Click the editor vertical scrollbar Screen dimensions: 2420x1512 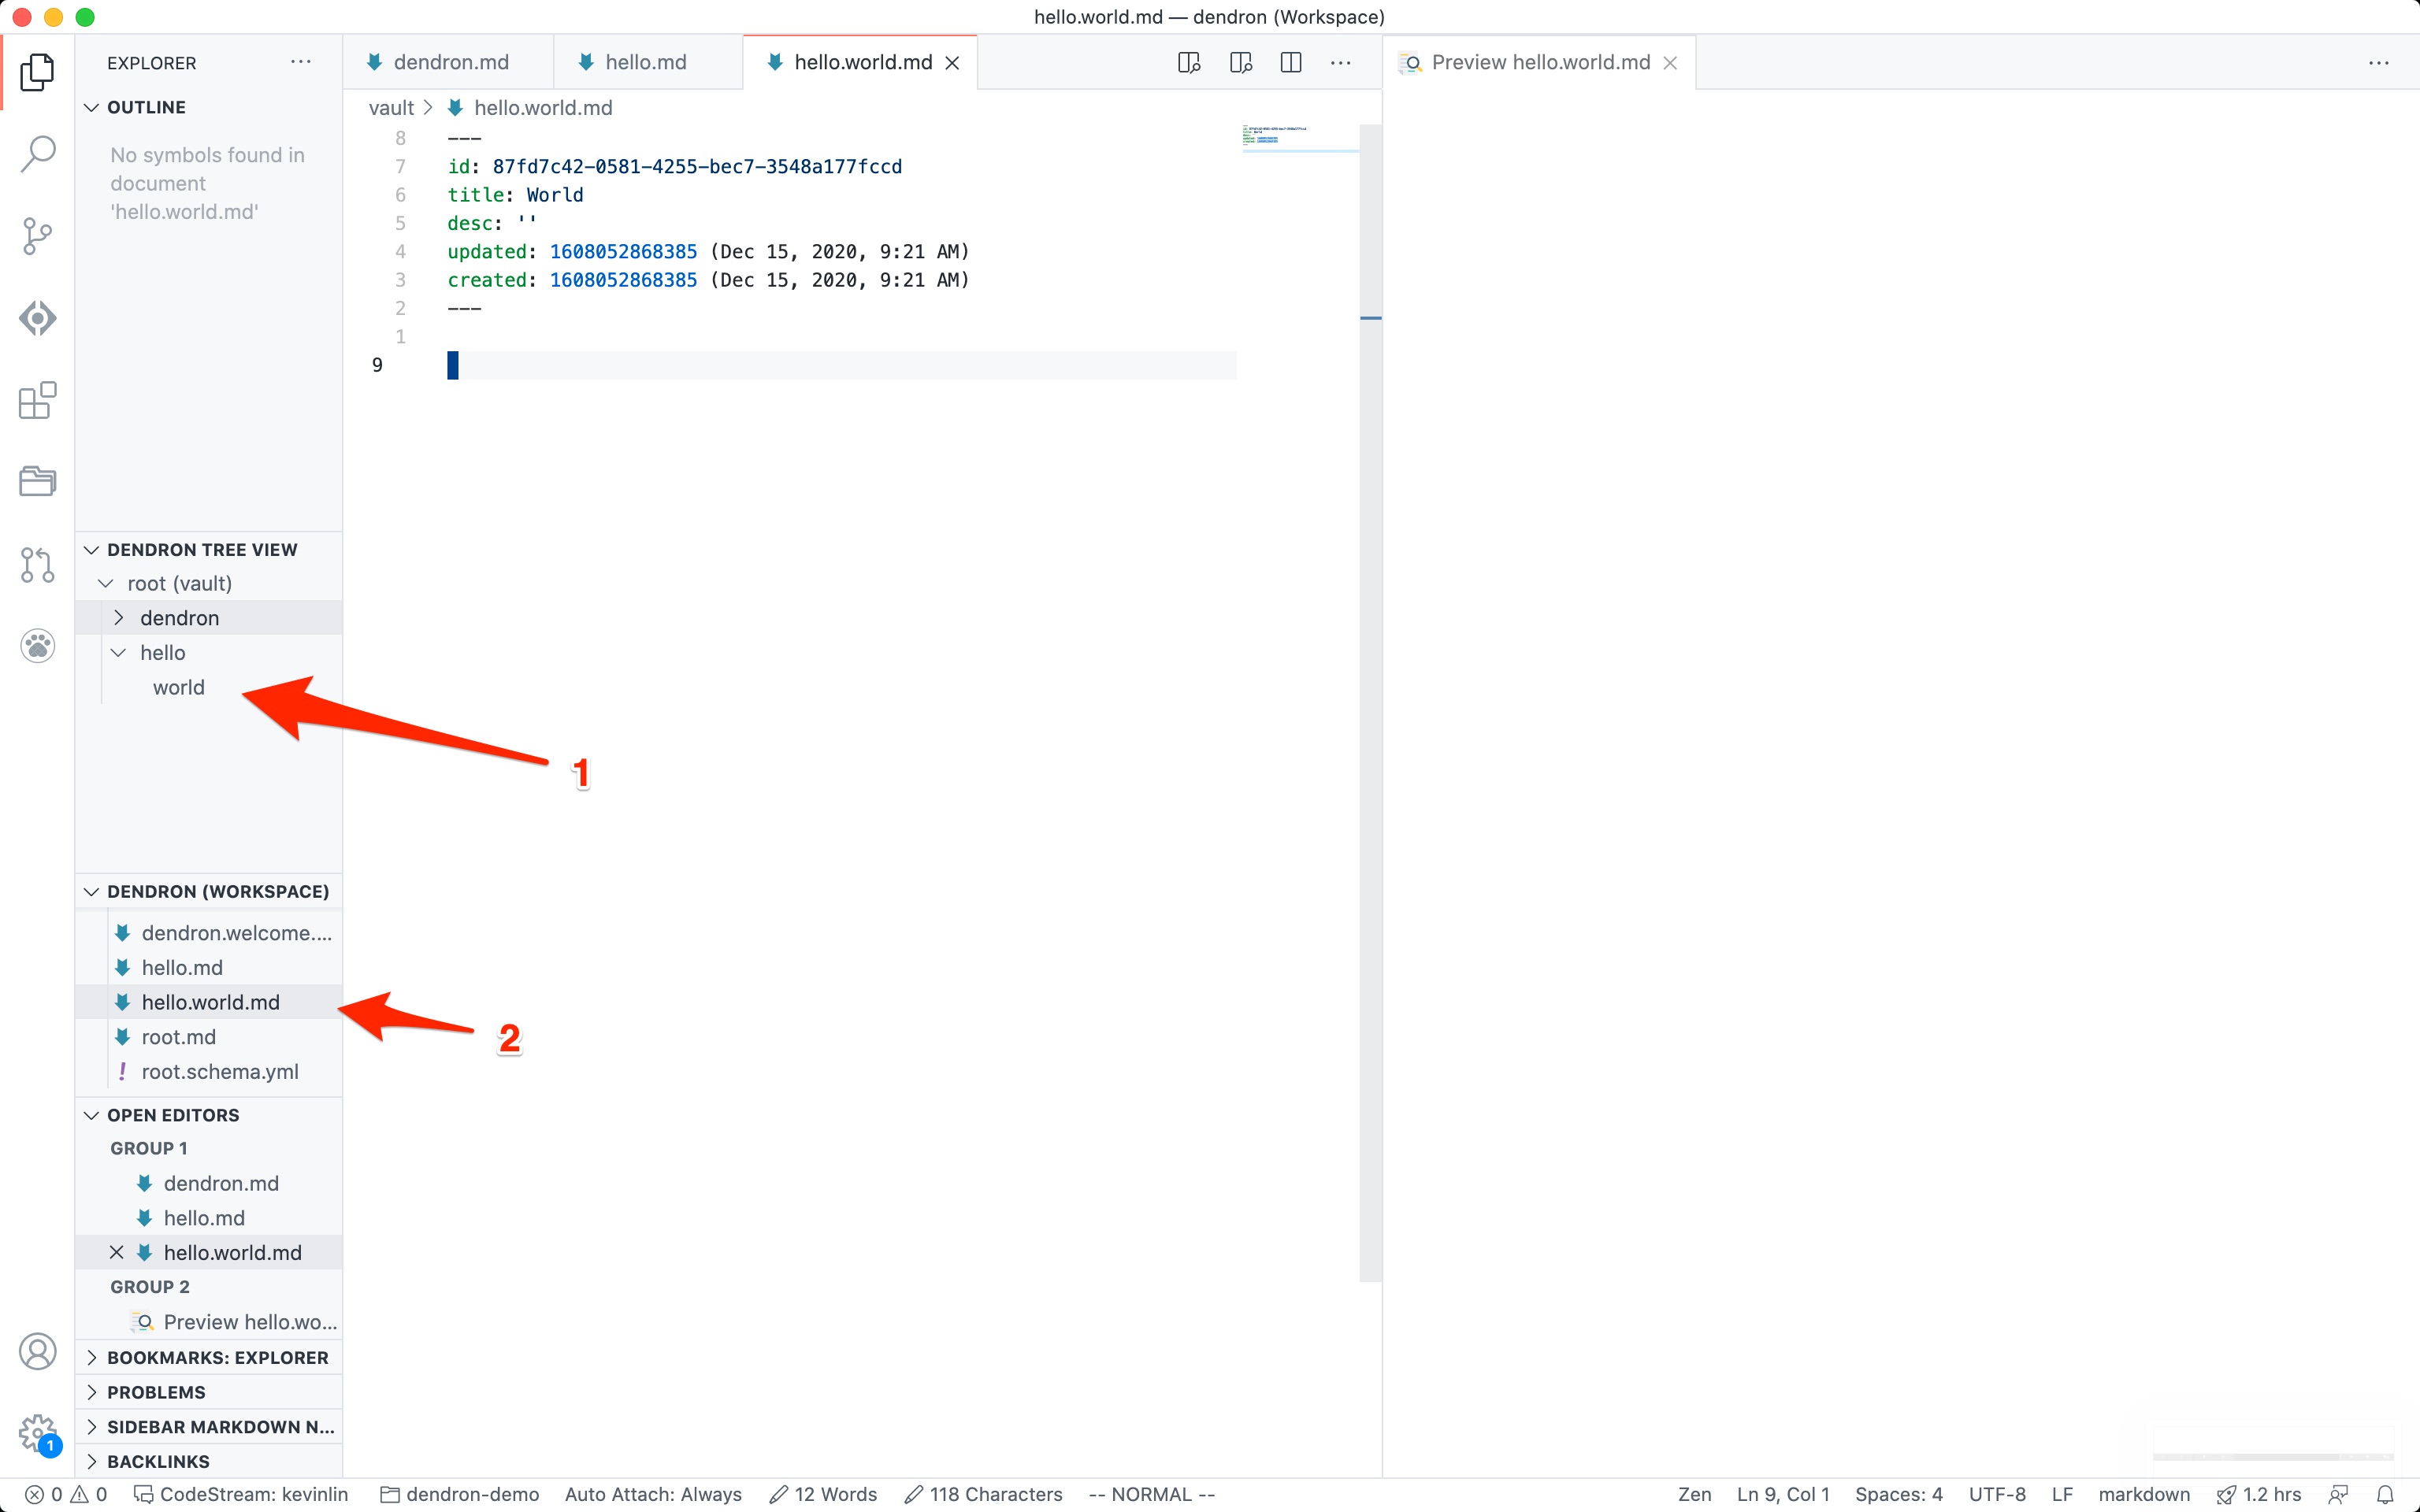1370,702
